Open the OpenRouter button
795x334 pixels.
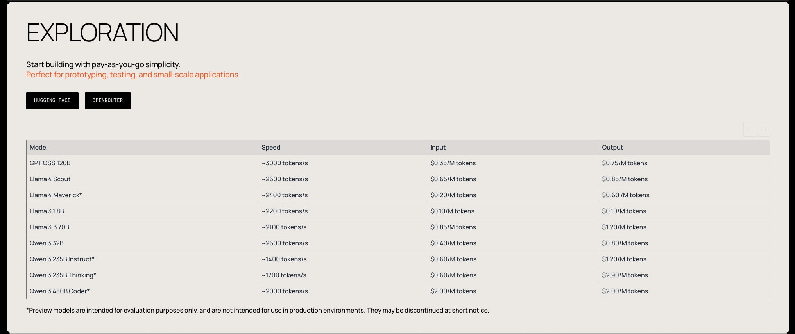tap(108, 101)
